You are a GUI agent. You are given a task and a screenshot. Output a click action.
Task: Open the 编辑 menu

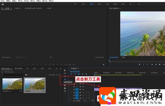(8, 1)
